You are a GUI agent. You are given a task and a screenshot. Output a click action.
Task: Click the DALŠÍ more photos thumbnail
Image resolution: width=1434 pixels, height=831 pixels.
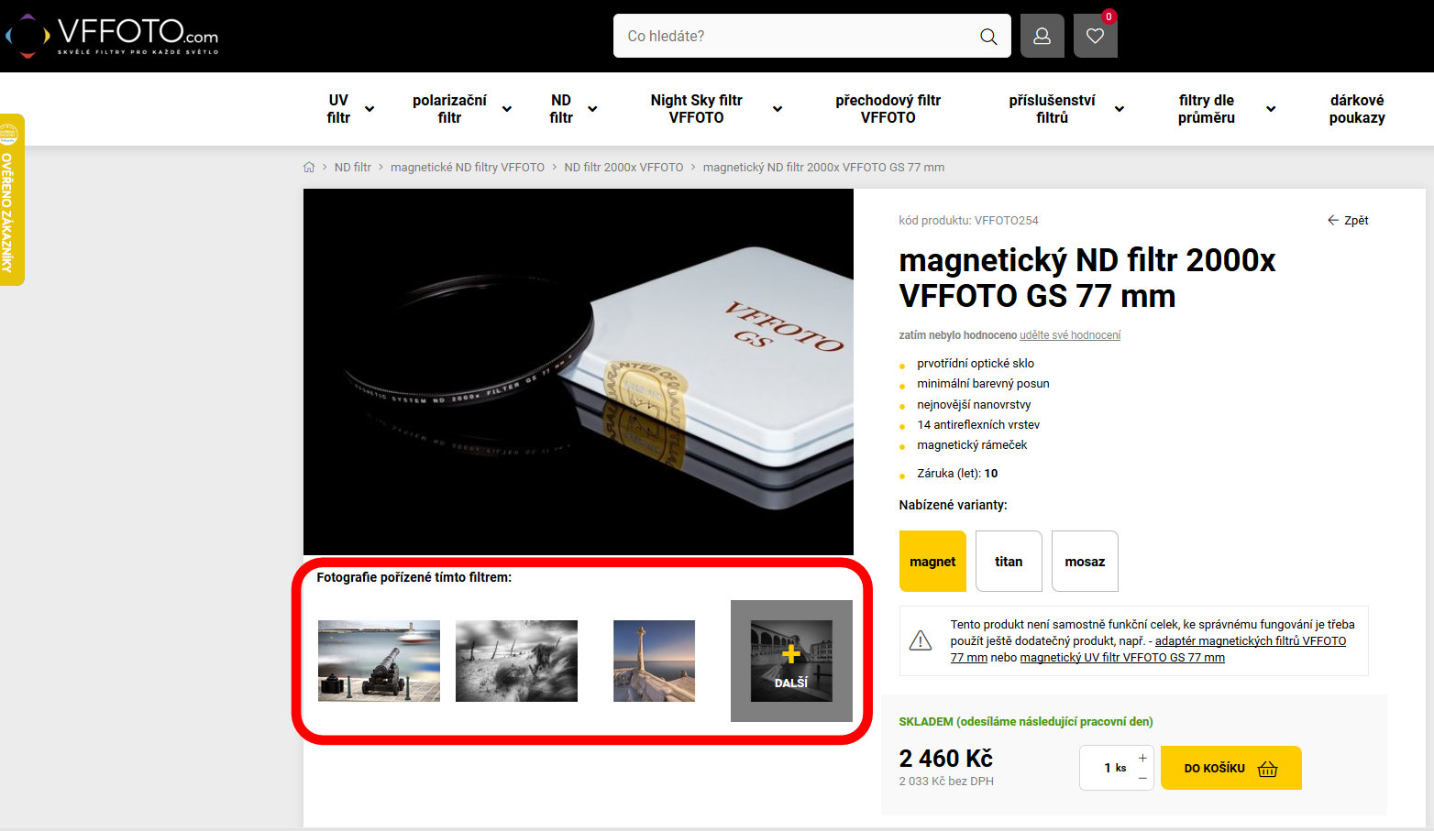coord(791,662)
